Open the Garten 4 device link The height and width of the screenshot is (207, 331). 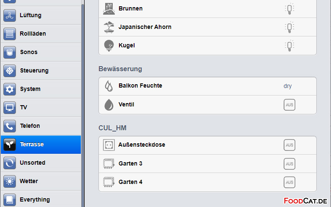tap(130, 182)
